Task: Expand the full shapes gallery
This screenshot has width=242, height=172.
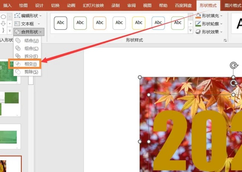Action: 10,30
